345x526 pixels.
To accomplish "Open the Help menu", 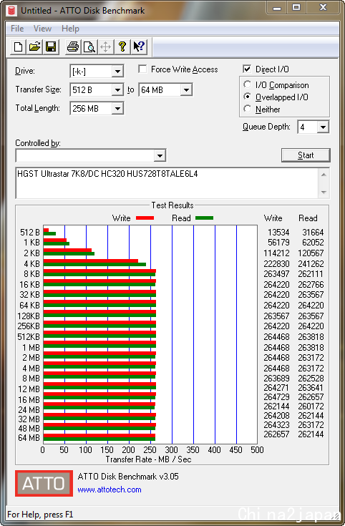I will pos(70,29).
